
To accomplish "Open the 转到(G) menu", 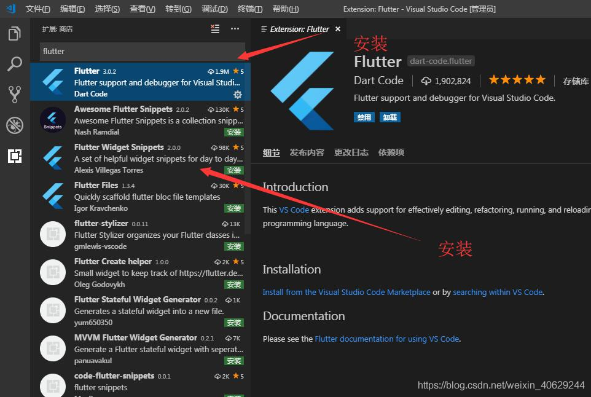I will coord(178,9).
